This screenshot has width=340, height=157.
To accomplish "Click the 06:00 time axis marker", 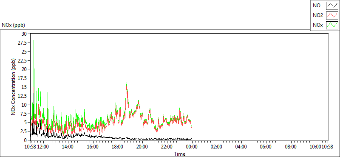I will click(x=266, y=147).
